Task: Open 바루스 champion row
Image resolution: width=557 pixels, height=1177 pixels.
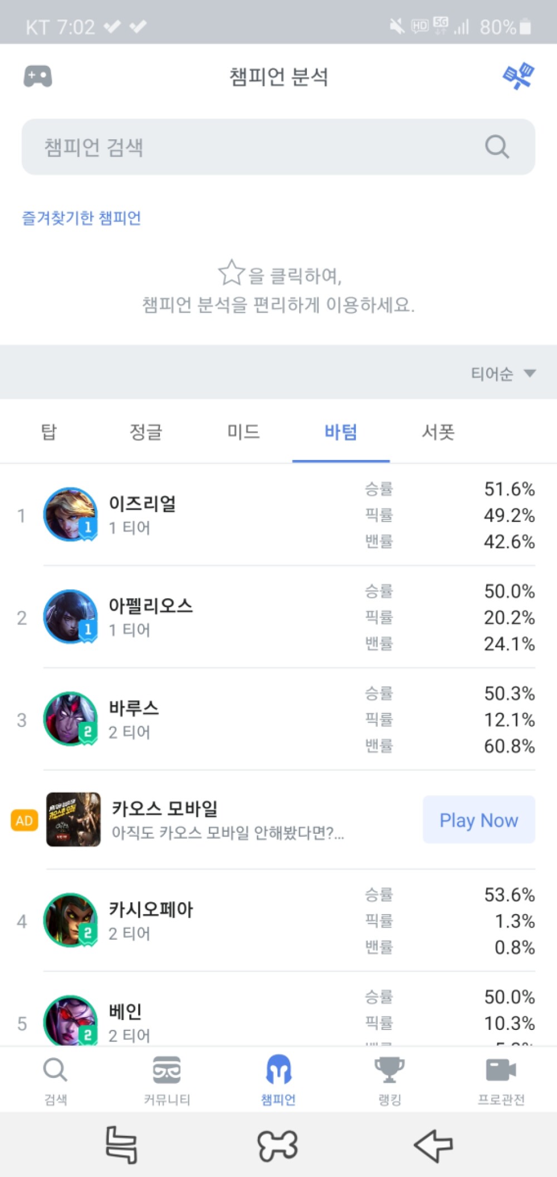Action: click(278, 719)
